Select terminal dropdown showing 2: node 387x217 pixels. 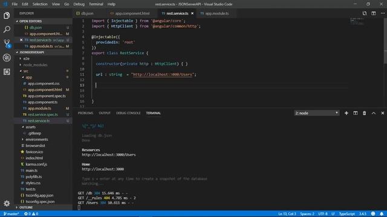click(x=317, y=113)
